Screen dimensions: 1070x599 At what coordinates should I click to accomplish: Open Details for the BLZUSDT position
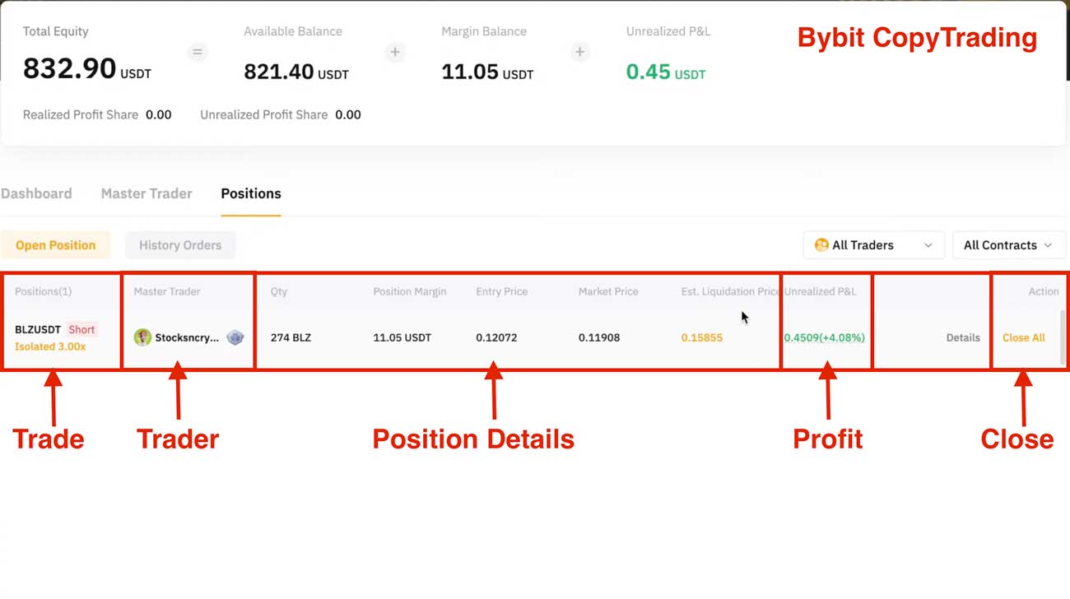[965, 337]
